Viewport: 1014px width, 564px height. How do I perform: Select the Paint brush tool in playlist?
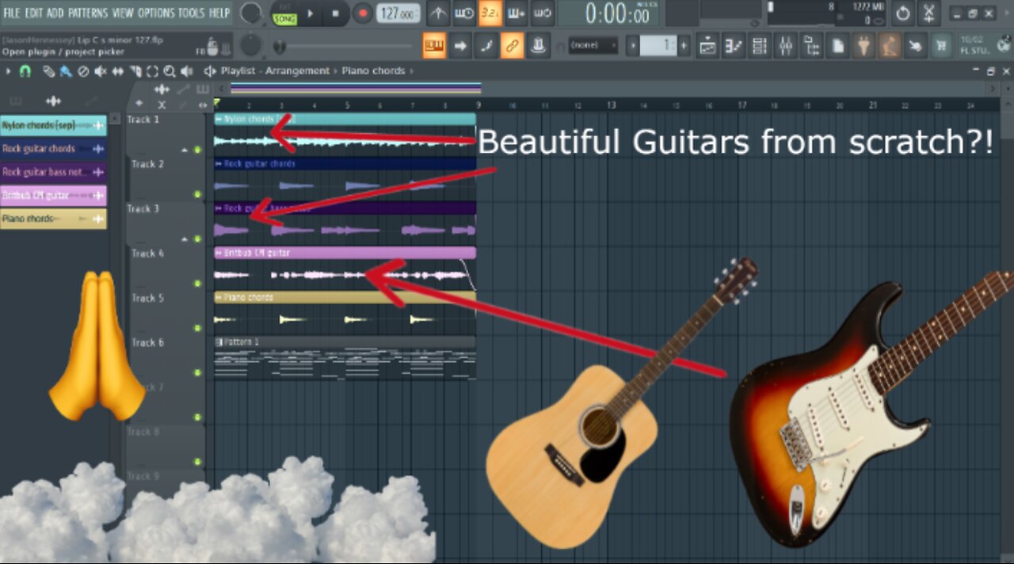click(x=66, y=71)
